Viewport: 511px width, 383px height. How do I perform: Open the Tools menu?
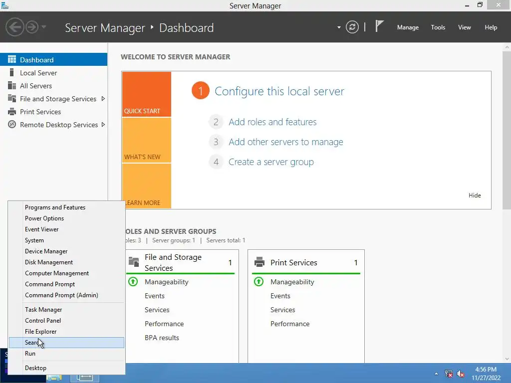point(438,27)
